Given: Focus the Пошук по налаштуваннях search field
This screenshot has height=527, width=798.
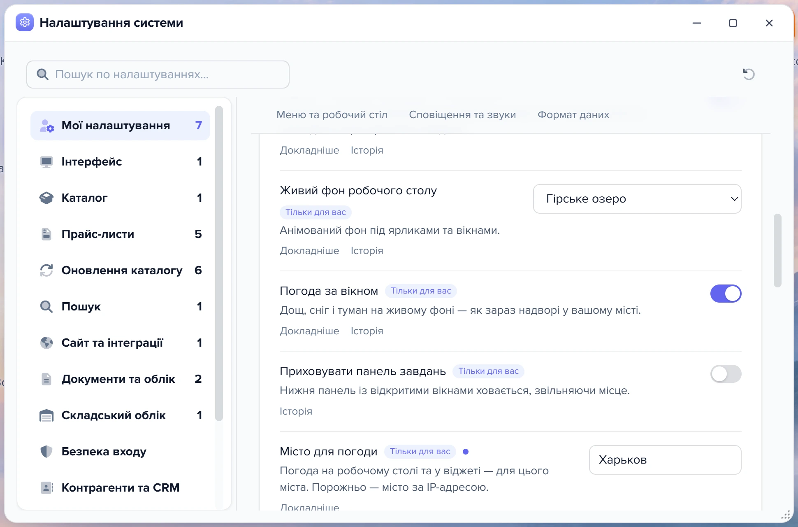Looking at the screenshot, I should point(158,75).
